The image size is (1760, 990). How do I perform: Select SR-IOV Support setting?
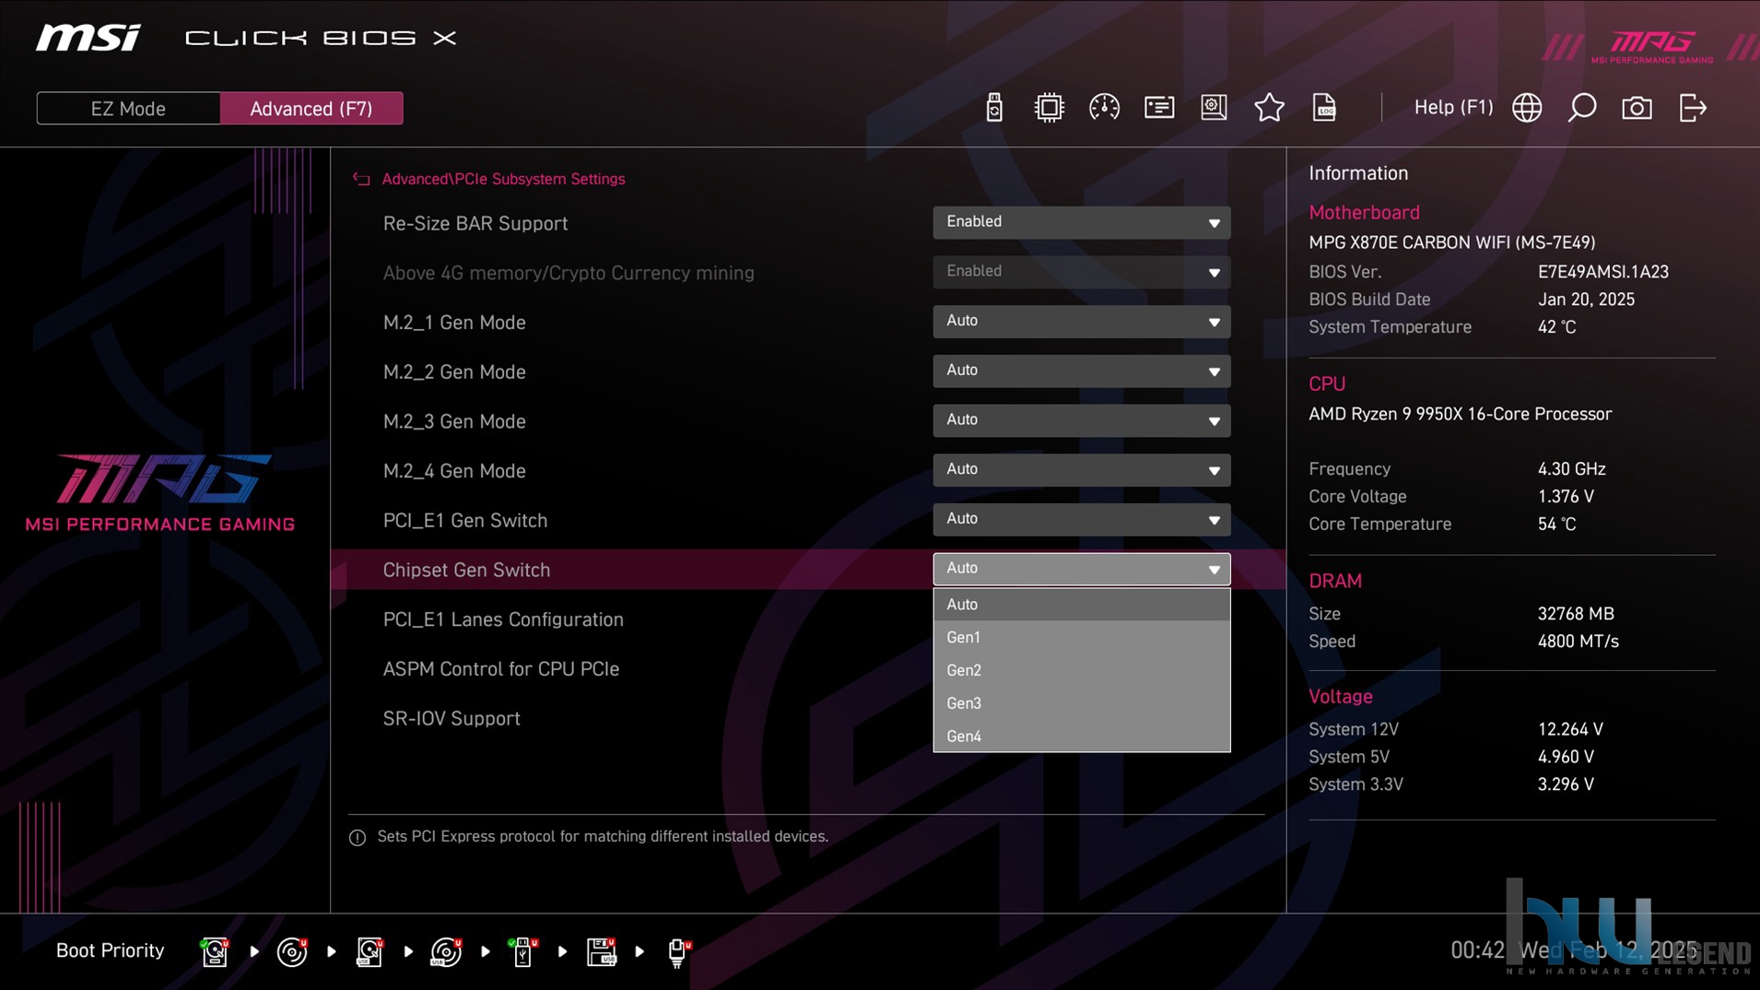(x=452, y=719)
